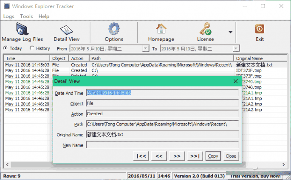Select the History radio button

coord(32,48)
